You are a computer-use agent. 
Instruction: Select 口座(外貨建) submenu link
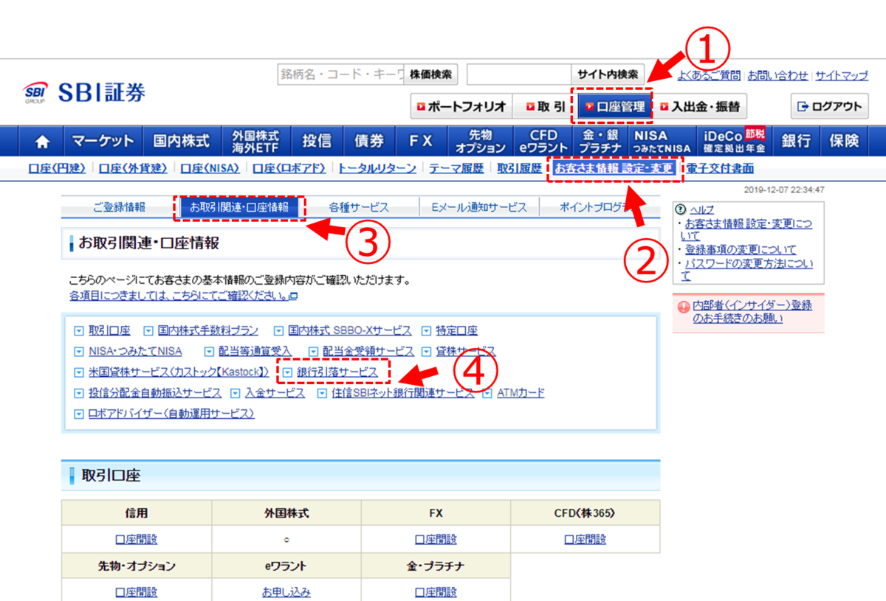tap(134, 168)
